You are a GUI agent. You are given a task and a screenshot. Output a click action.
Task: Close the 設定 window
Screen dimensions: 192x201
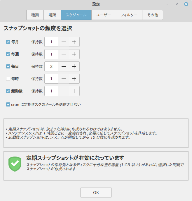pyautogui.click(x=186, y=4)
